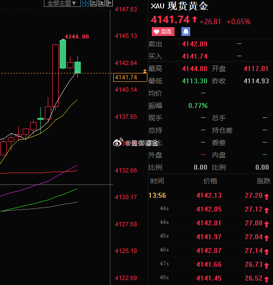
Task: Click the 最高 value 4144.88
Action: [x=195, y=69]
